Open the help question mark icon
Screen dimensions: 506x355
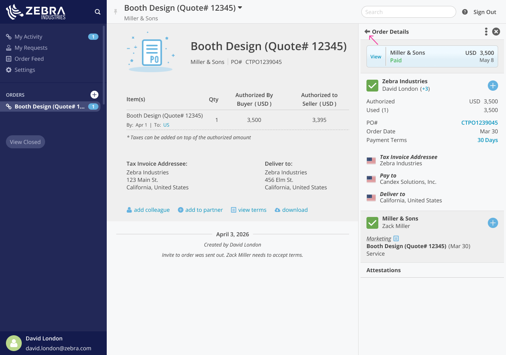465,12
